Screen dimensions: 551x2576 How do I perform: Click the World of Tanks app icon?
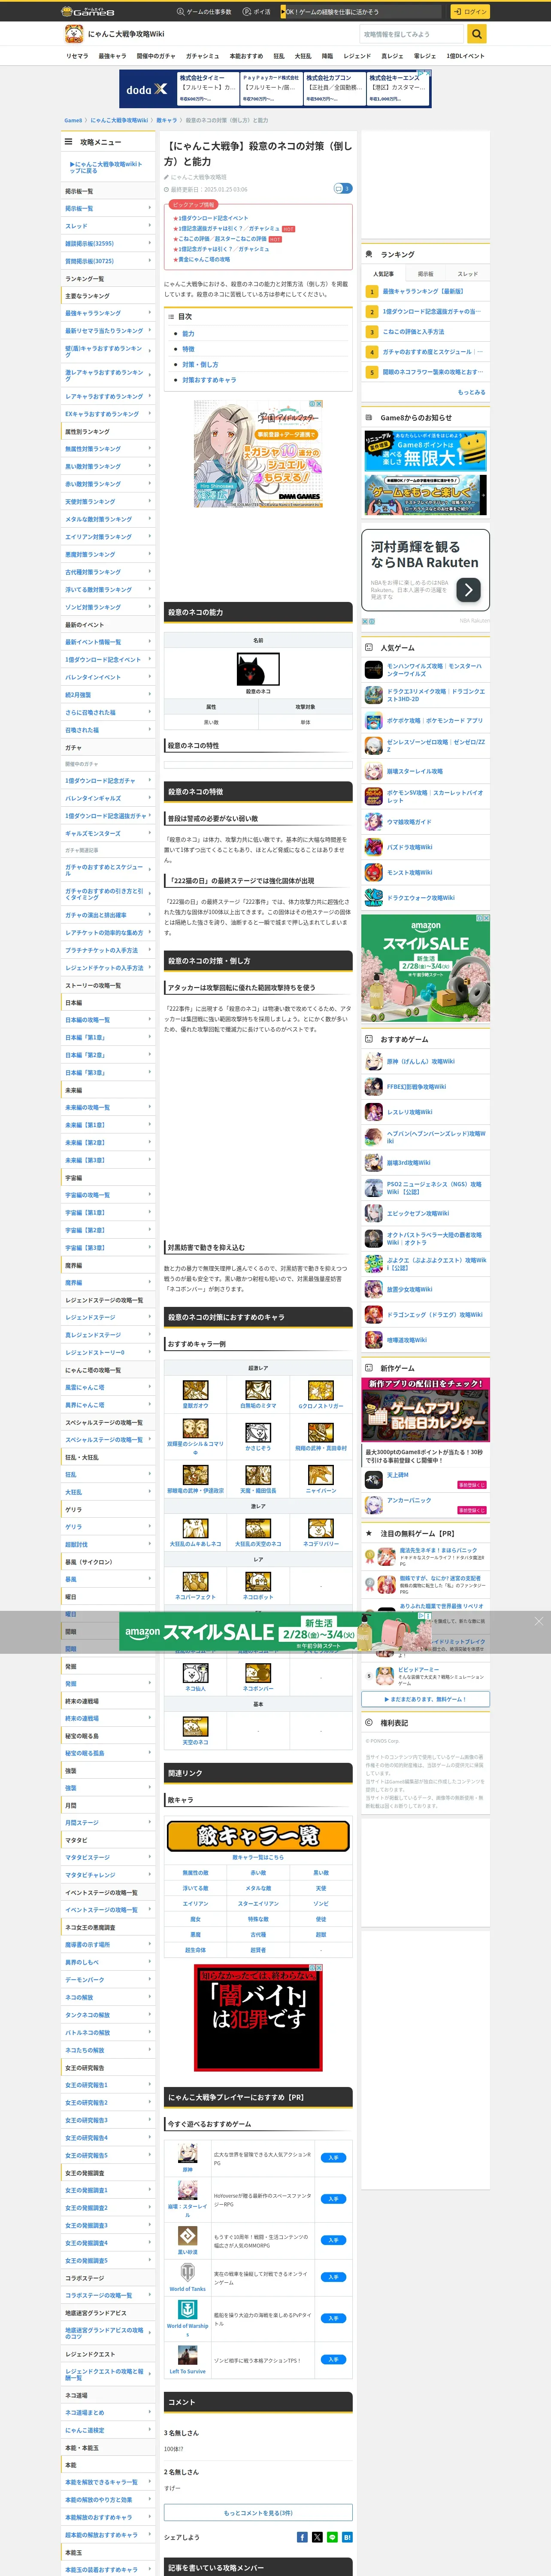click(187, 2273)
